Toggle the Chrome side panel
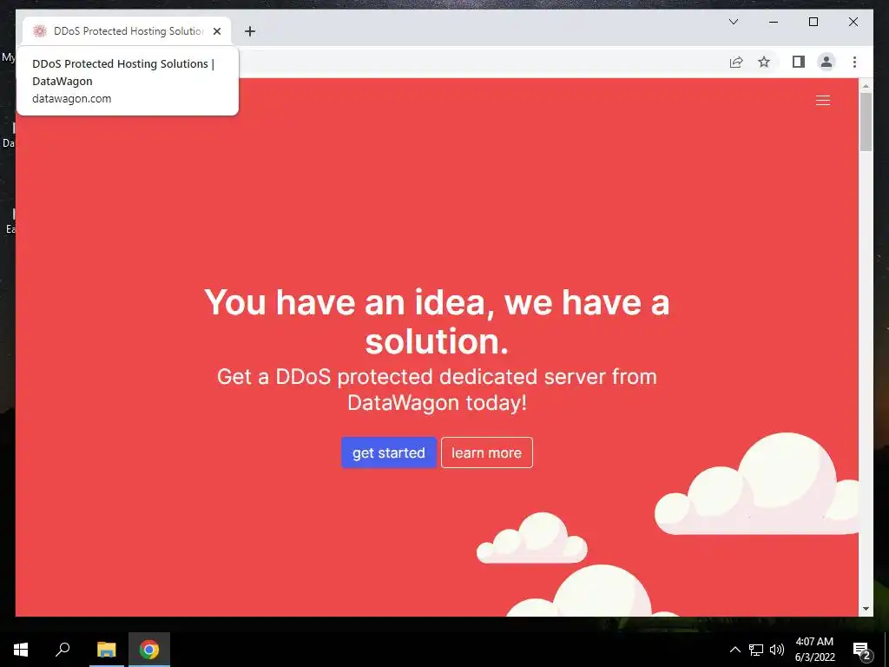 click(799, 62)
